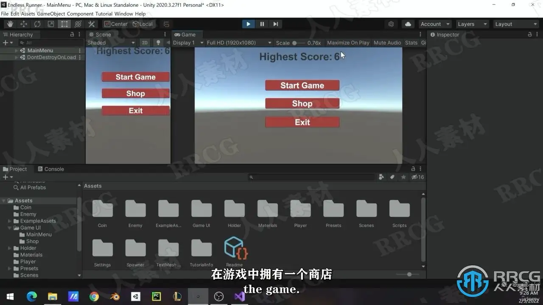Switch to the Scene tab
The width and height of the screenshot is (543, 305).
click(100, 35)
